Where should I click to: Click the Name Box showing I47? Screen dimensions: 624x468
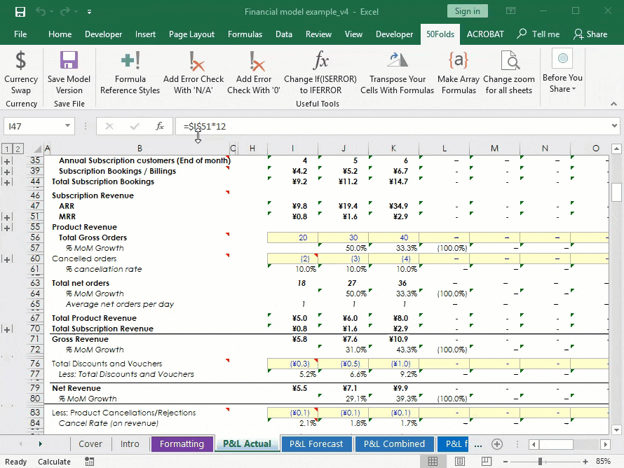34,126
